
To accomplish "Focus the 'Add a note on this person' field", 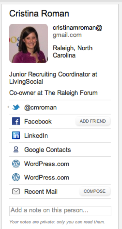I will pyautogui.click(x=60, y=211).
